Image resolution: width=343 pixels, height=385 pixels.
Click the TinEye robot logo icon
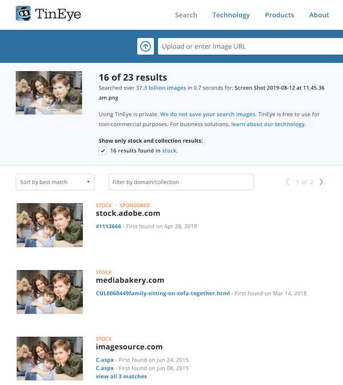point(23,13)
